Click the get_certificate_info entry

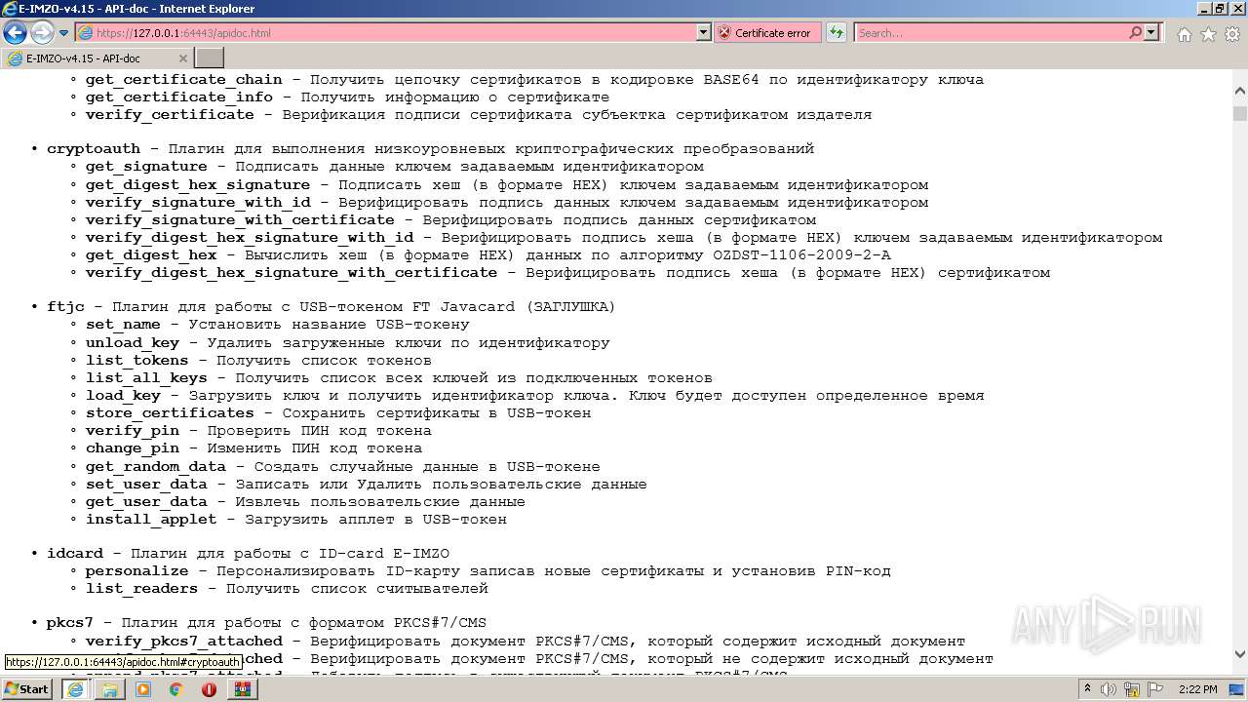pos(179,97)
